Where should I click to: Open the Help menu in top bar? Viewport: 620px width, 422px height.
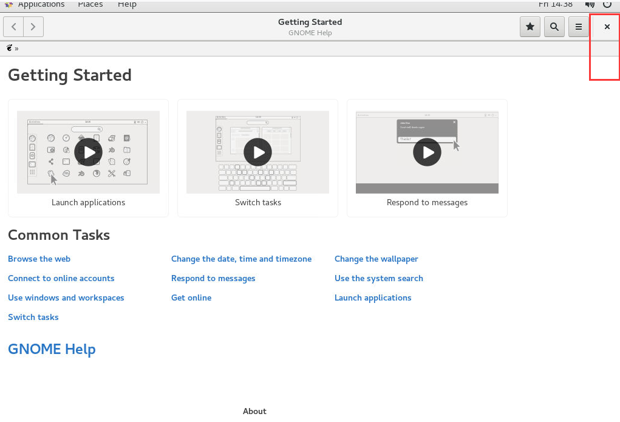pyautogui.click(x=127, y=4)
